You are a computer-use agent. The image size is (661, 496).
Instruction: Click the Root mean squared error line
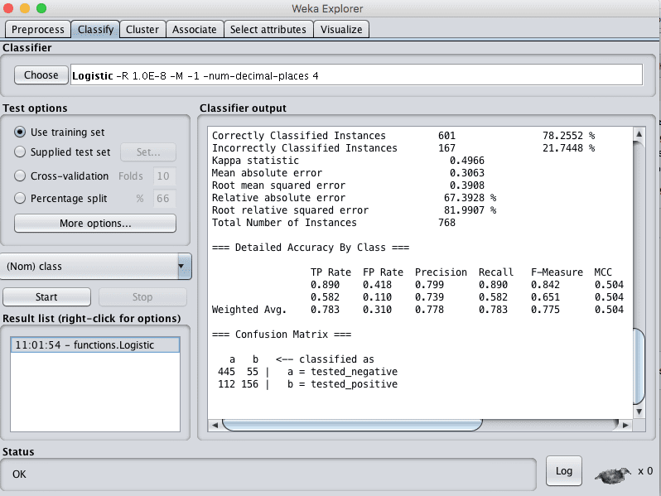pyautogui.click(x=348, y=185)
